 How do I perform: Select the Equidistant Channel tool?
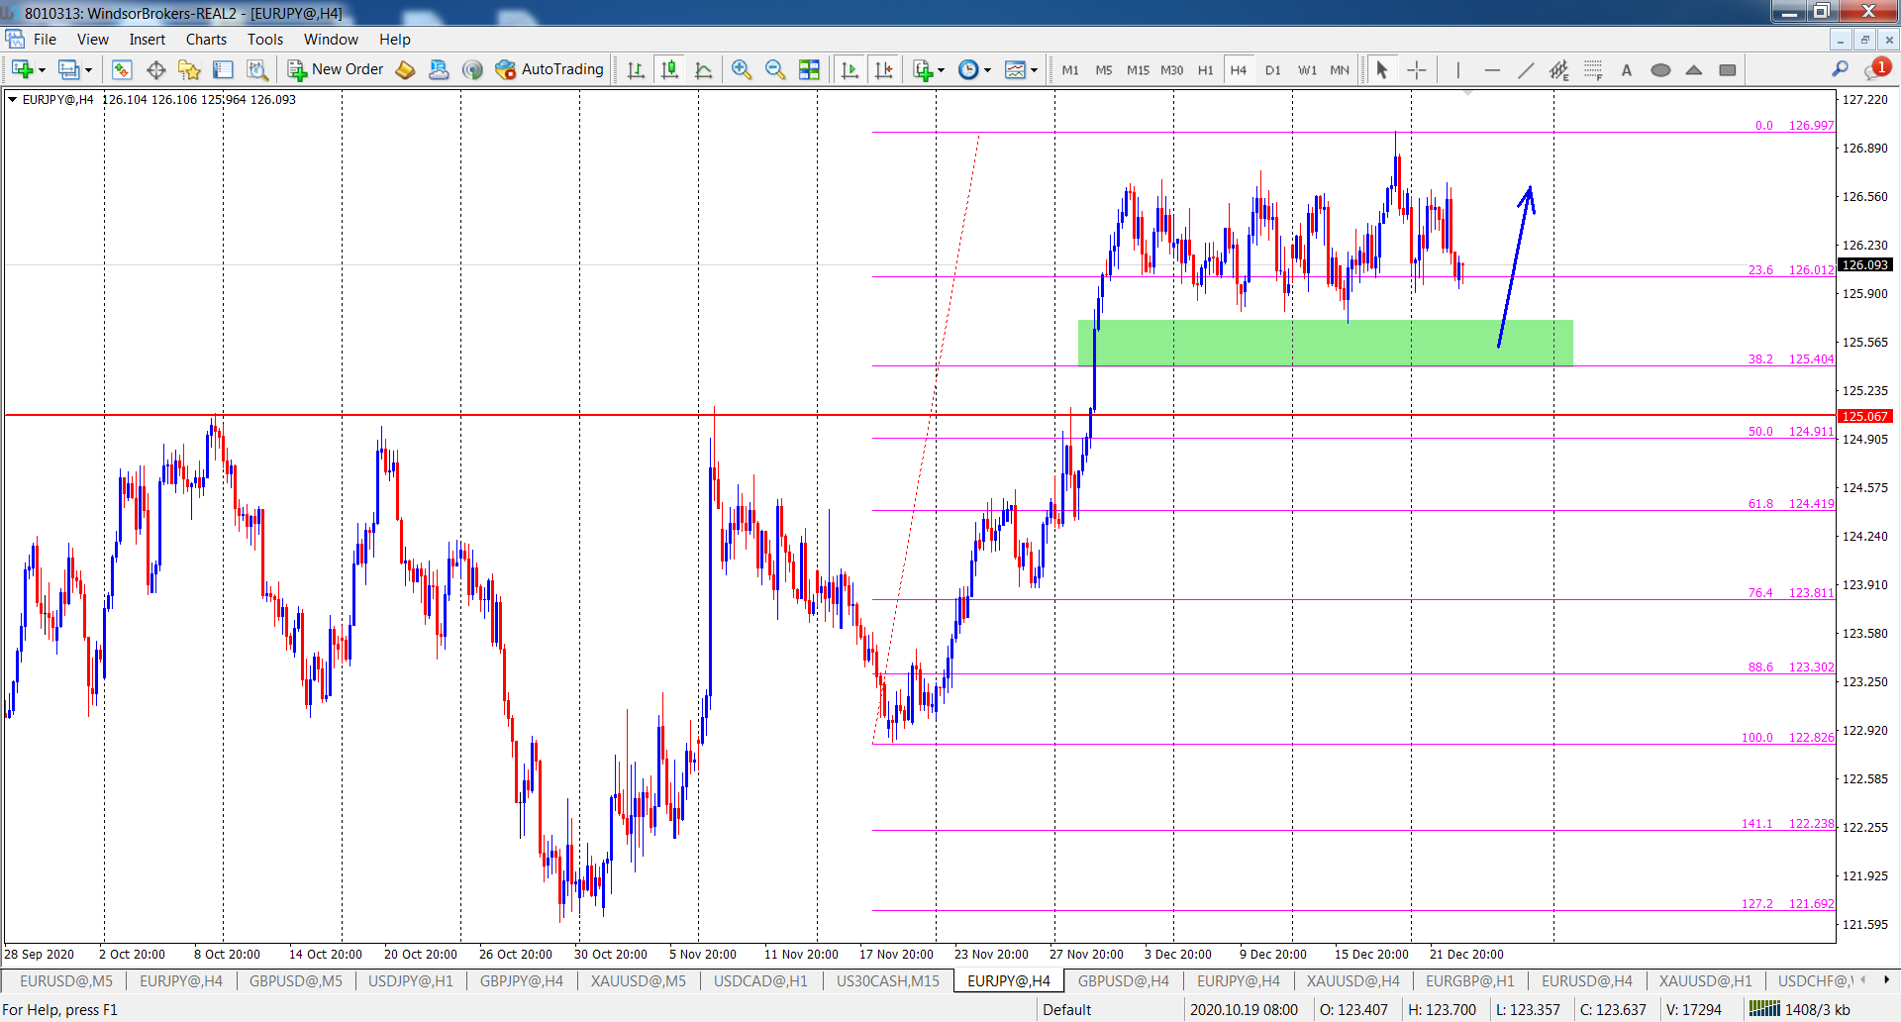(1559, 69)
